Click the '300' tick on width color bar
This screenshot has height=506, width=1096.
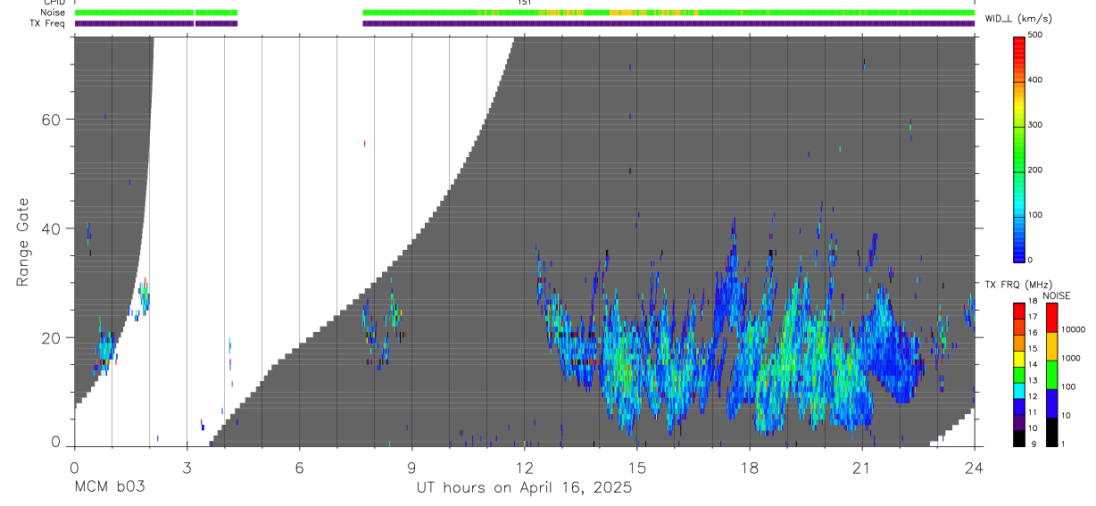tap(1035, 125)
